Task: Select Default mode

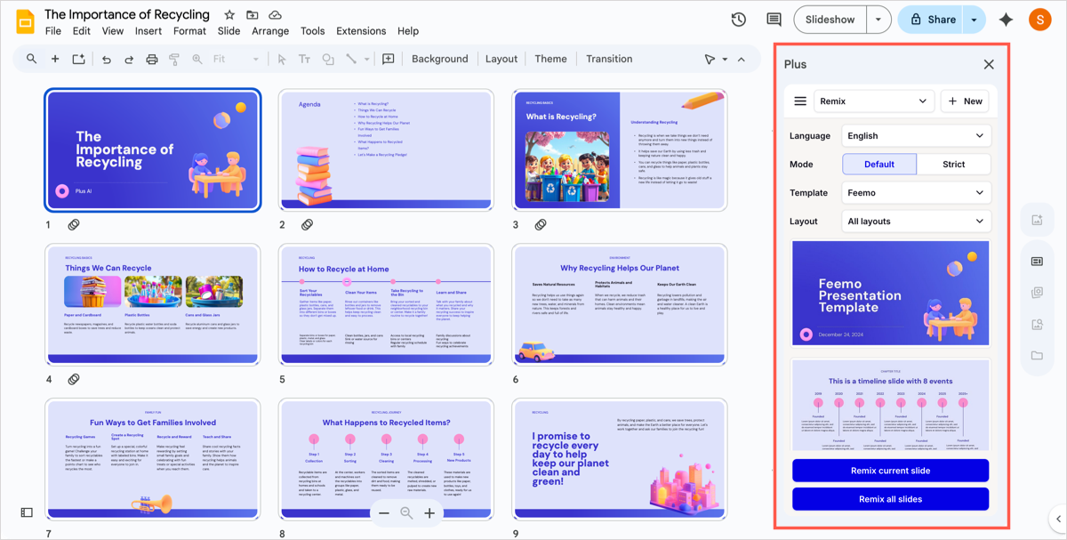Action: point(879,164)
